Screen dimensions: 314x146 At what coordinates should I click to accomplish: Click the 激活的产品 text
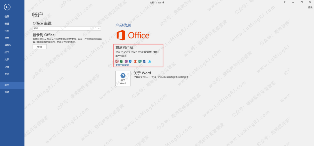(124, 47)
